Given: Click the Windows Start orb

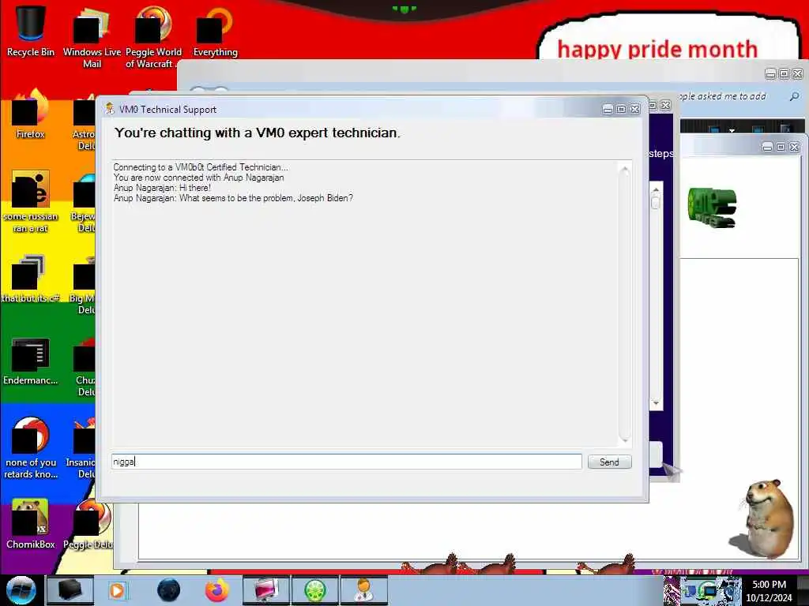Looking at the screenshot, I should [x=21, y=590].
